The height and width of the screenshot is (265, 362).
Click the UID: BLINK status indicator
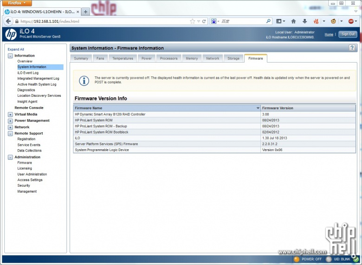click(339, 259)
